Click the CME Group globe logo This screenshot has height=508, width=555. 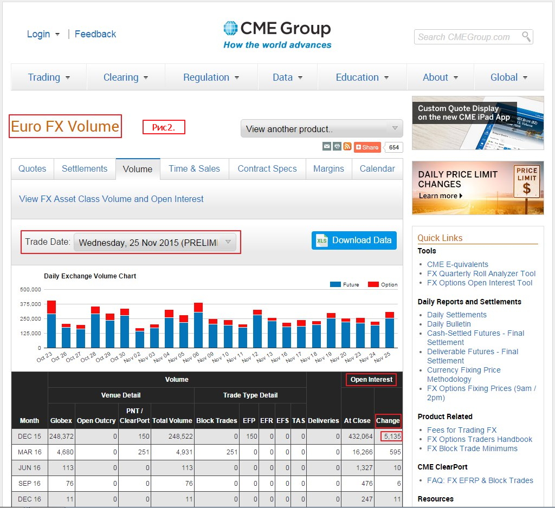[x=230, y=28]
